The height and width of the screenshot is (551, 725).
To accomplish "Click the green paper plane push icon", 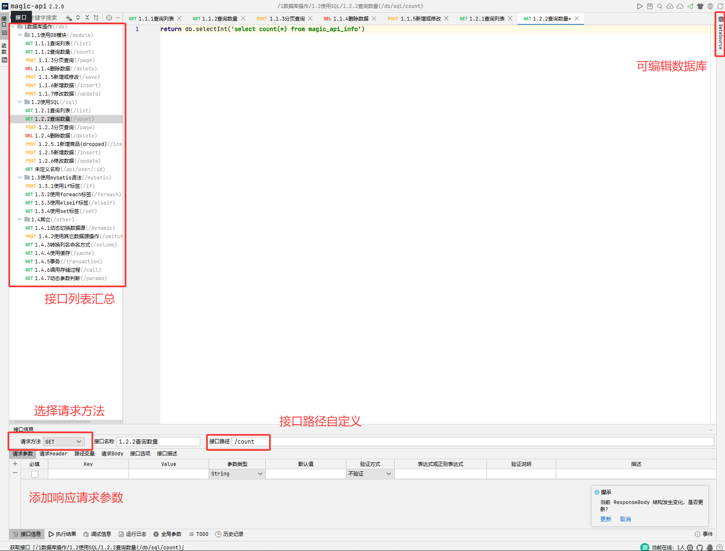I will click(690, 6).
